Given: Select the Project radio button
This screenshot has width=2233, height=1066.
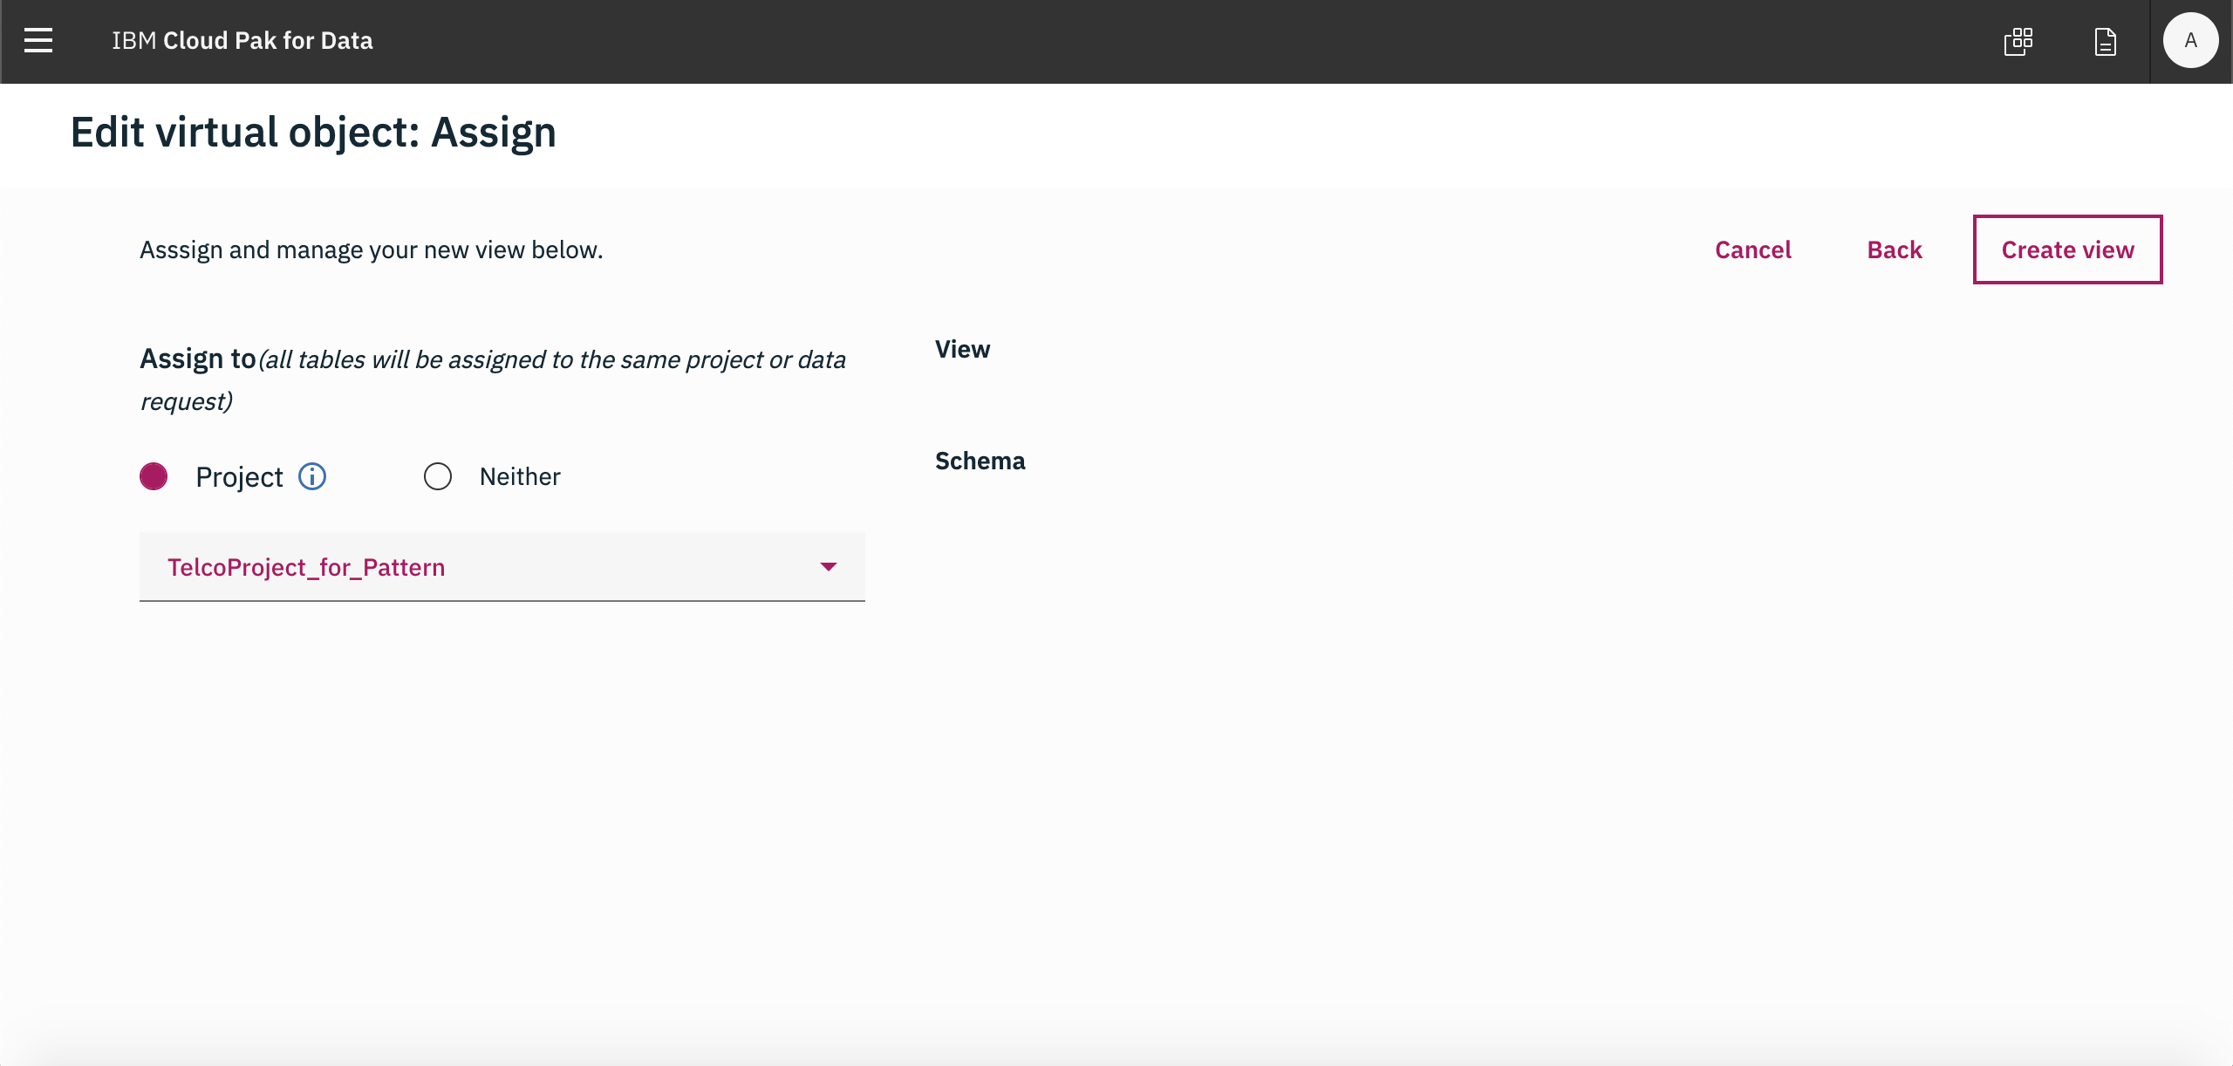Looking at the screenshot, I should click(x=154, y=476).
